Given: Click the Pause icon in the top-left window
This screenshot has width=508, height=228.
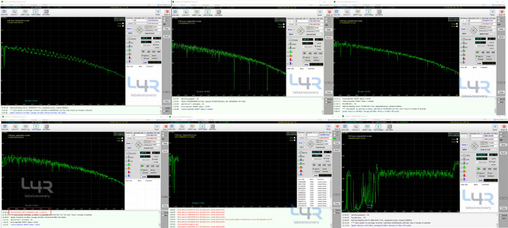Looking at the screenshot, I should tap(158, 12).
